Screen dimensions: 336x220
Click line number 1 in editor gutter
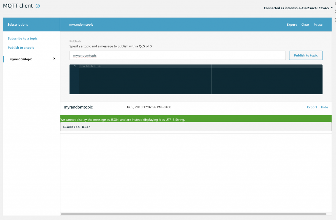pyautogui.click(x=75, y=66)
